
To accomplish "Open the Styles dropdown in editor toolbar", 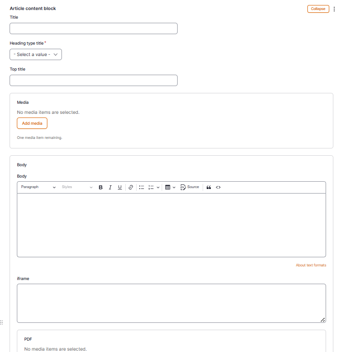I will point(77,187).
